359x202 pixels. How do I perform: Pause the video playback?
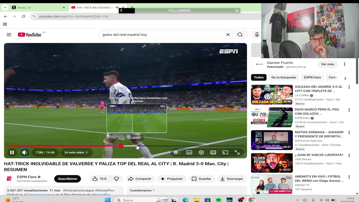pyautogui.click(x=12, y=152)
